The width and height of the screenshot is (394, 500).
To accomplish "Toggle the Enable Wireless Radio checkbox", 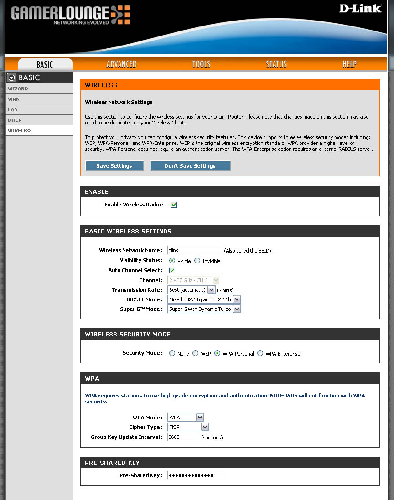I will pyautogui.click(x=174, y=205).
